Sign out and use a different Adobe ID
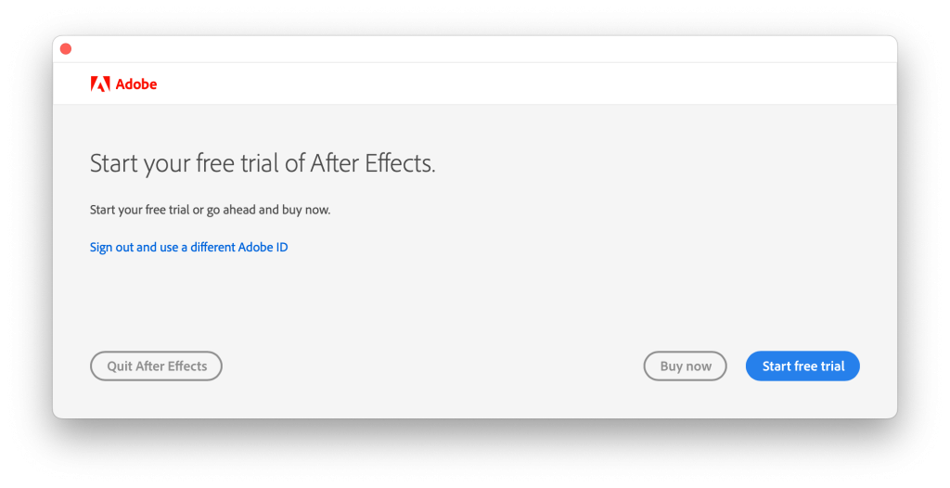This screenshot has height=488, width=950. tap(188, 248)
